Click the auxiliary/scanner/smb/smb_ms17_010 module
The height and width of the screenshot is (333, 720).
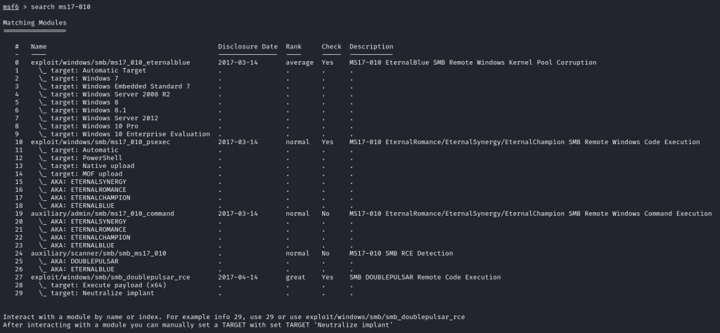pos(98,253)
